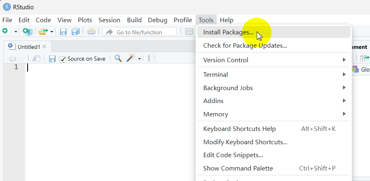The image size is (370, 181).
Task: Click the Compile Report notebook icon
Action: coord(151,59)
